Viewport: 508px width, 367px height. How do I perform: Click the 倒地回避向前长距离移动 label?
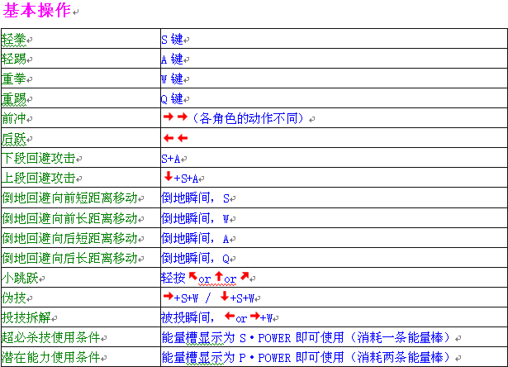click(x=69, y=217)
